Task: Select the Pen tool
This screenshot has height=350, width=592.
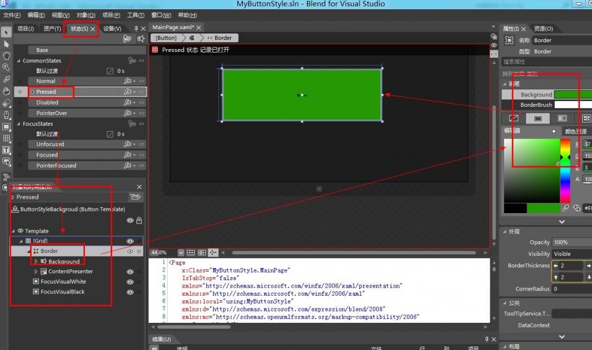Action: click(x=6, y=115)
